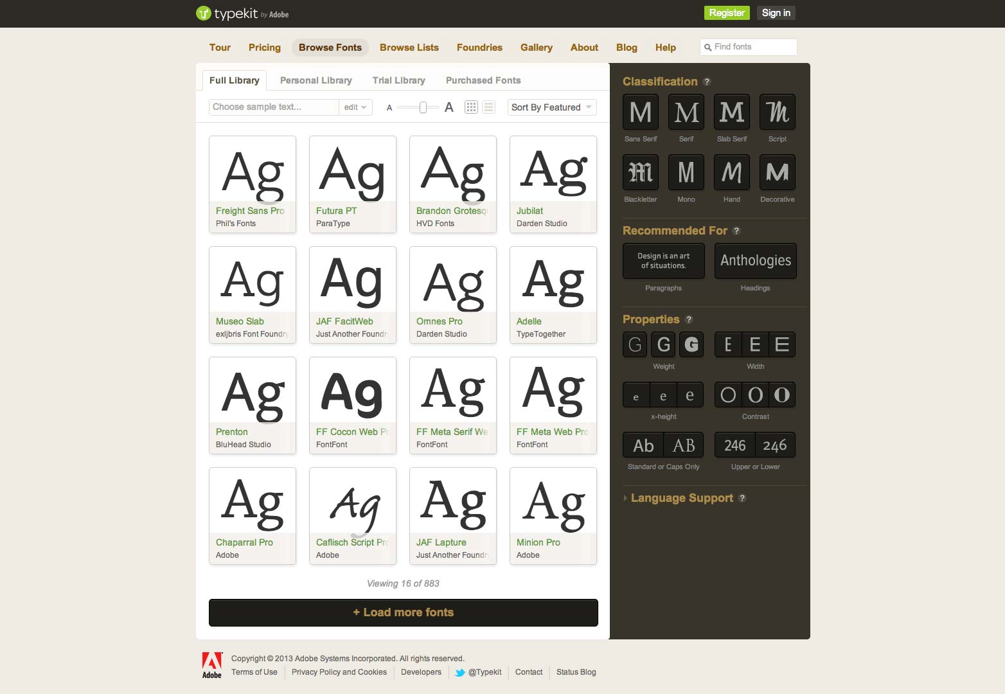Filter by Headings Anthologies recommendation

pyautogui.click(x=756, y=261)
